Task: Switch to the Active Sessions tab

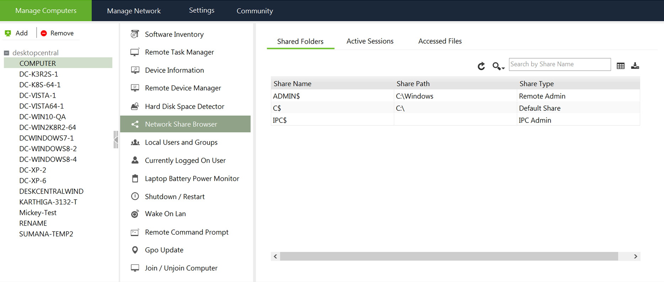Action: tap(370, 41)
